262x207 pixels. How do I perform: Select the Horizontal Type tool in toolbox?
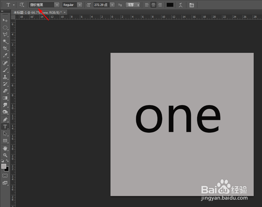click(5, 127)
